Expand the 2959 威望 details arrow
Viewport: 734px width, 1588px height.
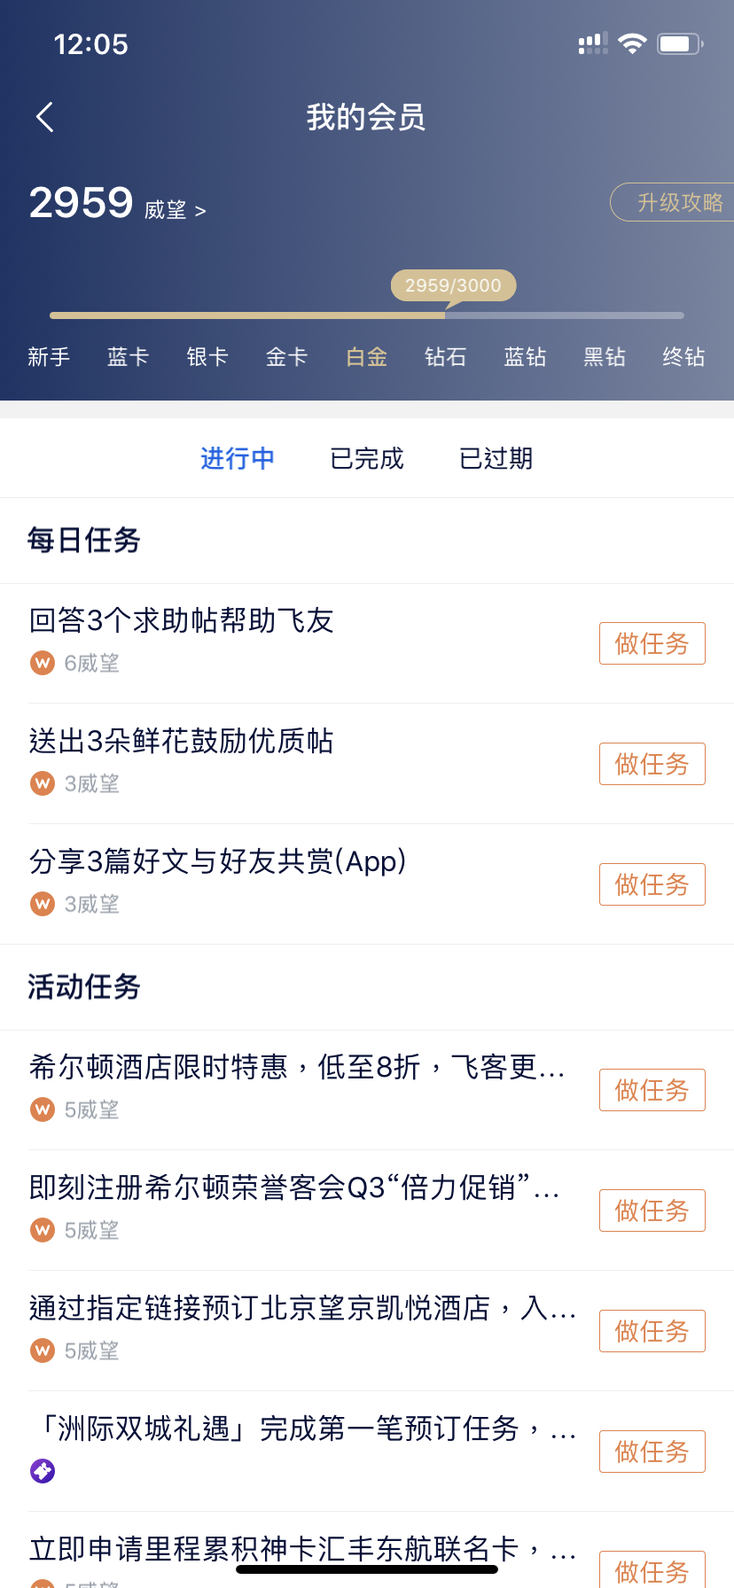click(x=200, y=211)
